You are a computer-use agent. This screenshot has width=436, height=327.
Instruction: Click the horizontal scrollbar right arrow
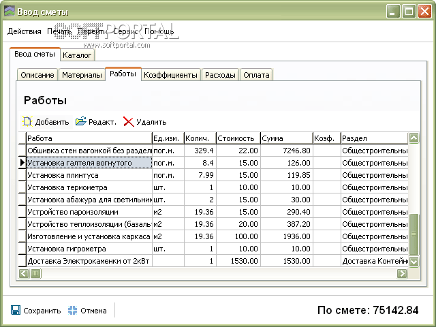point(402,274)
